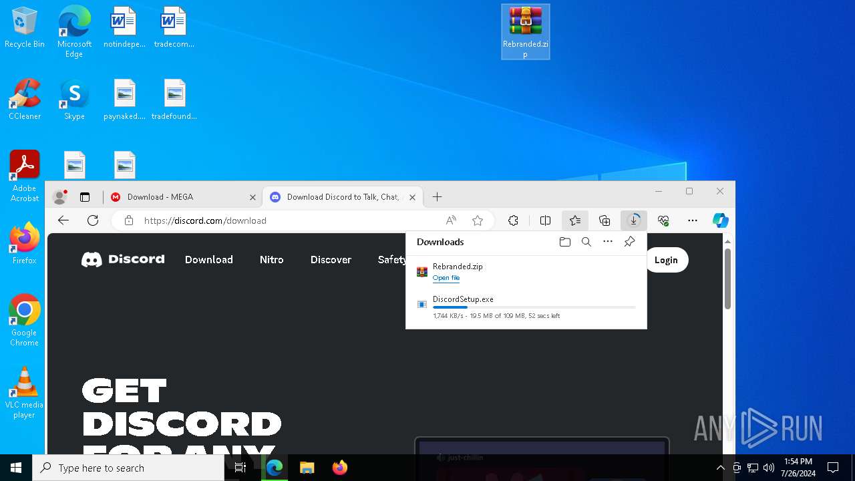Open Discover in Discord navigation
The width and height of the screenshot is (855, 481).
331,260
